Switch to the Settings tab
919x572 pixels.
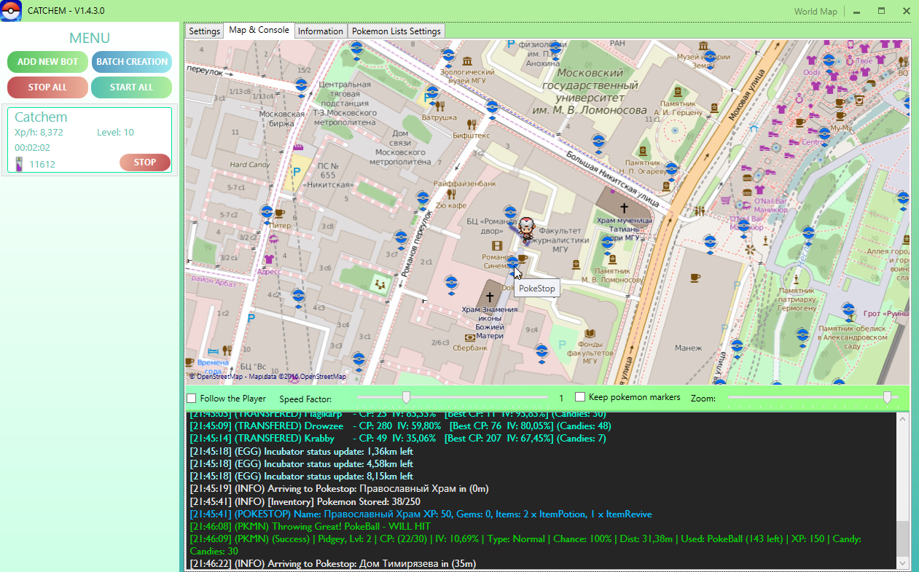pyautogui.click(x=204, y=31)
